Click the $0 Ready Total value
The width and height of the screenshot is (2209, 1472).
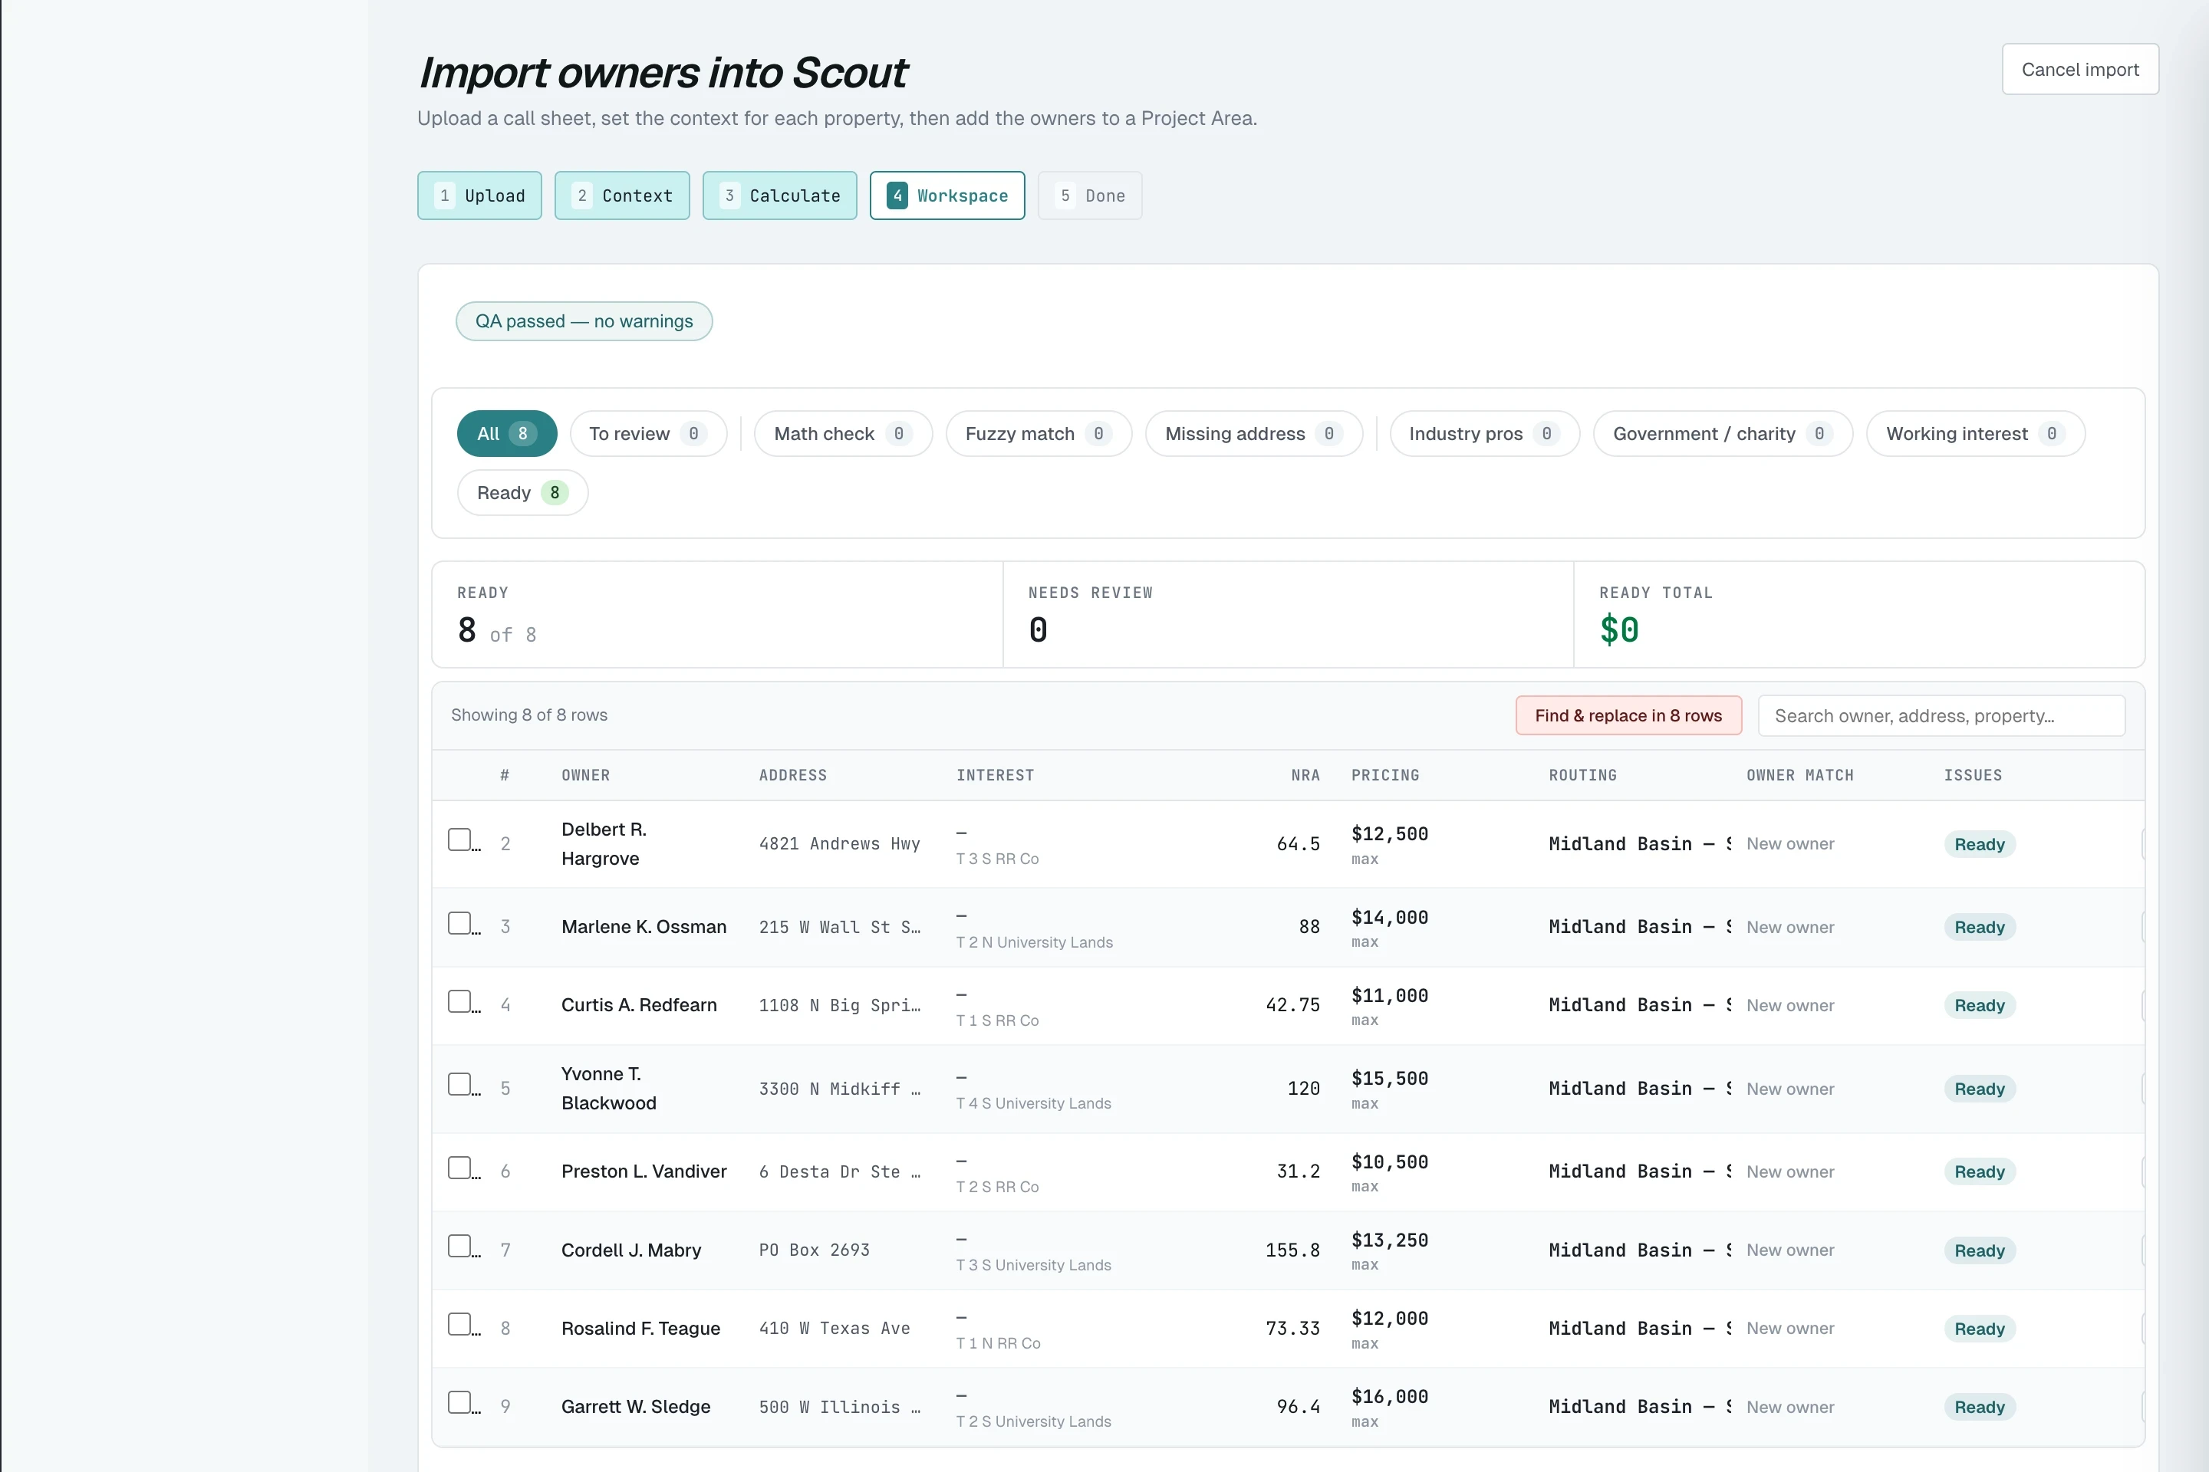(1619, 629)
